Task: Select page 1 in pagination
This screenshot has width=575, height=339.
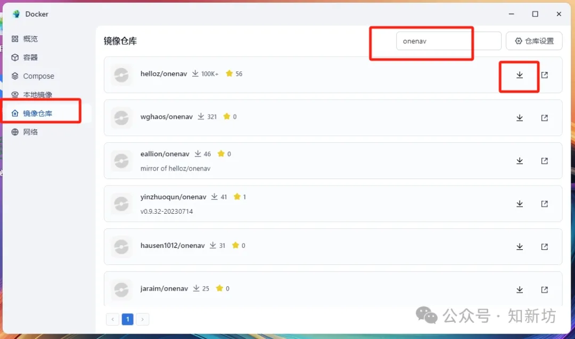Action: click(128, 319)
